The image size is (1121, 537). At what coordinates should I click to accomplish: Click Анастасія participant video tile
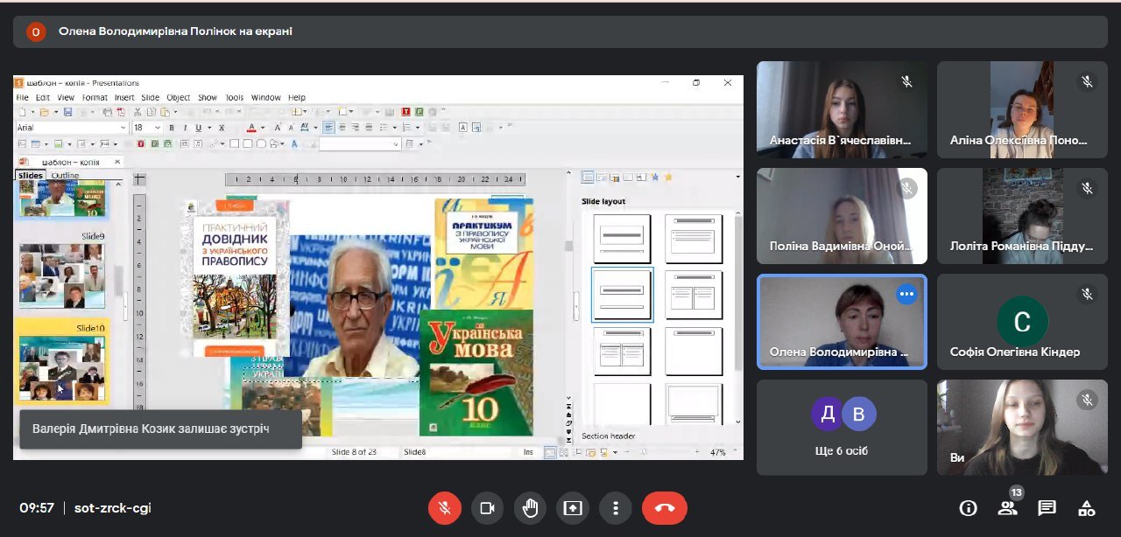(x=842, y=109)
